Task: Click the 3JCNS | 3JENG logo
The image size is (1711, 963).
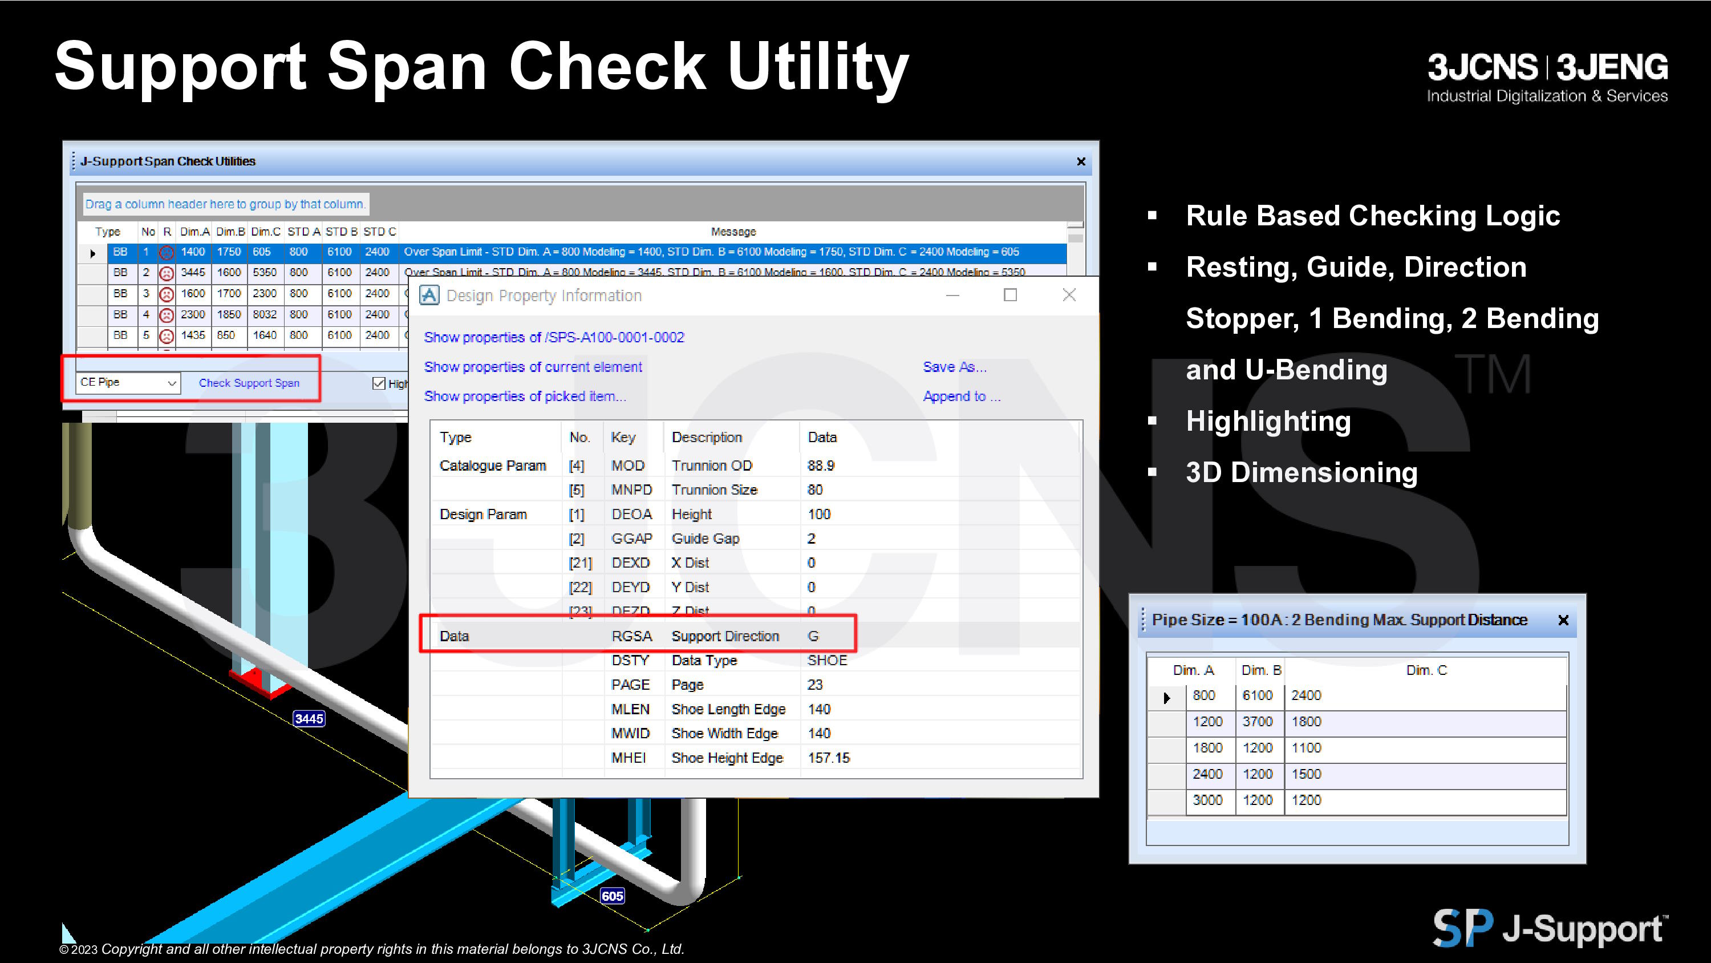Action: pos(1547,78)
